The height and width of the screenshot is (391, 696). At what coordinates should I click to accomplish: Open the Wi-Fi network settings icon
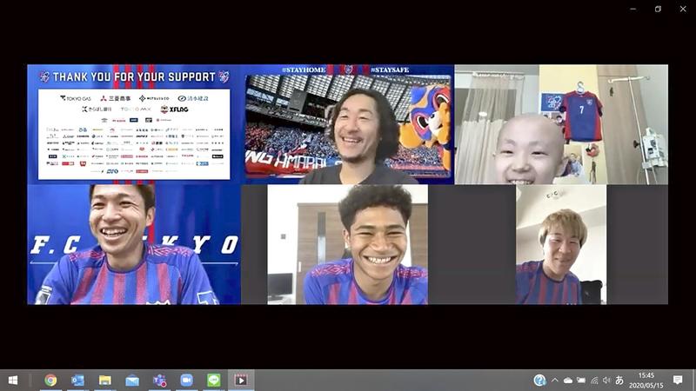tap(594, 380)
